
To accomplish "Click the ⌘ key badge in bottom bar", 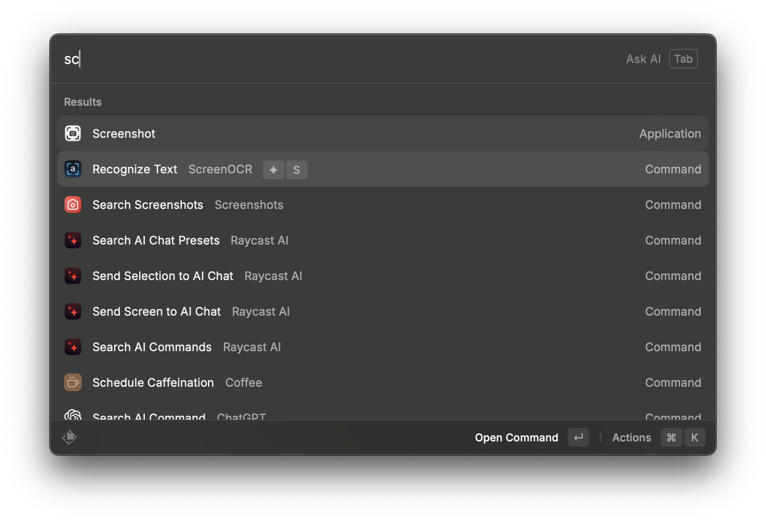I will pos(671,437).
